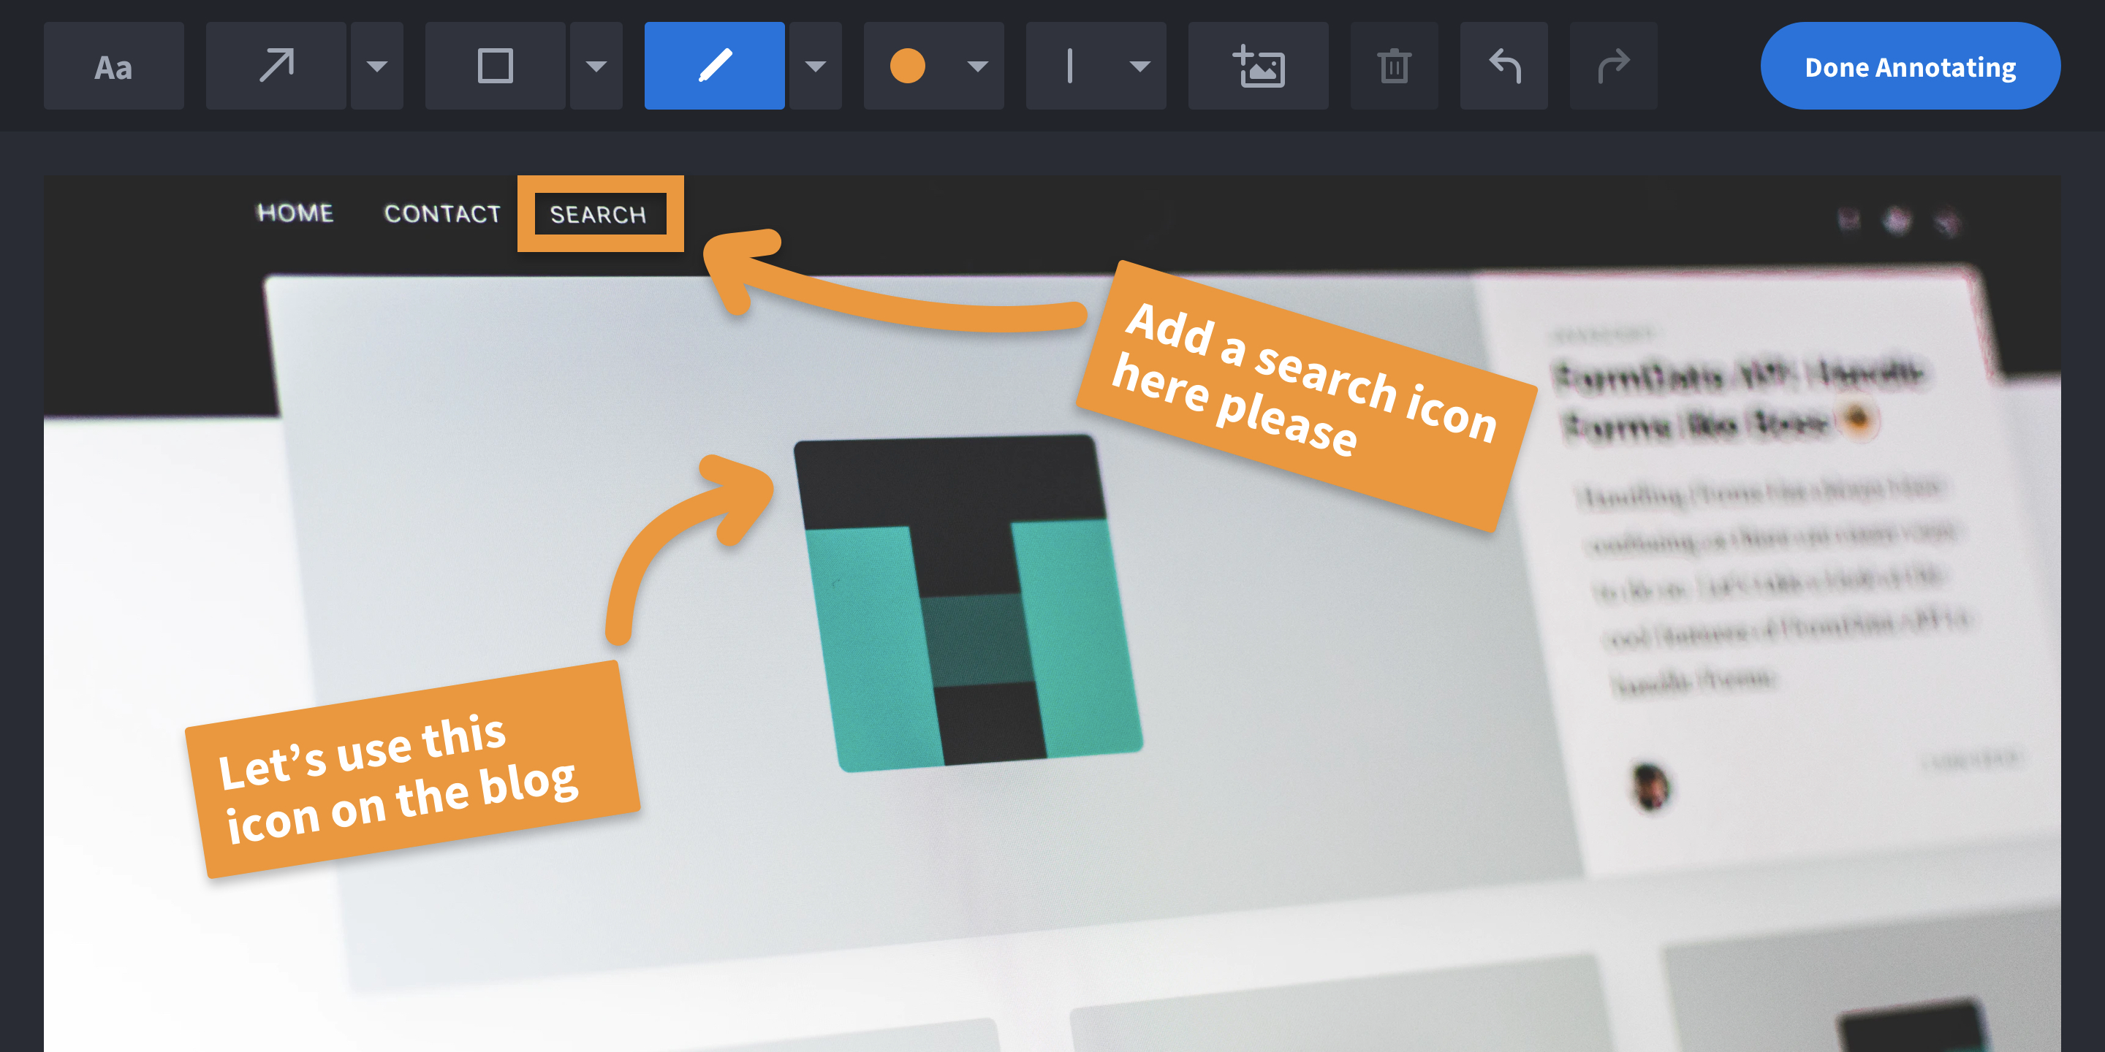Select the pen drawing tool
The width and height of the screenshot is (2105, 1052).
coord(714,66)
